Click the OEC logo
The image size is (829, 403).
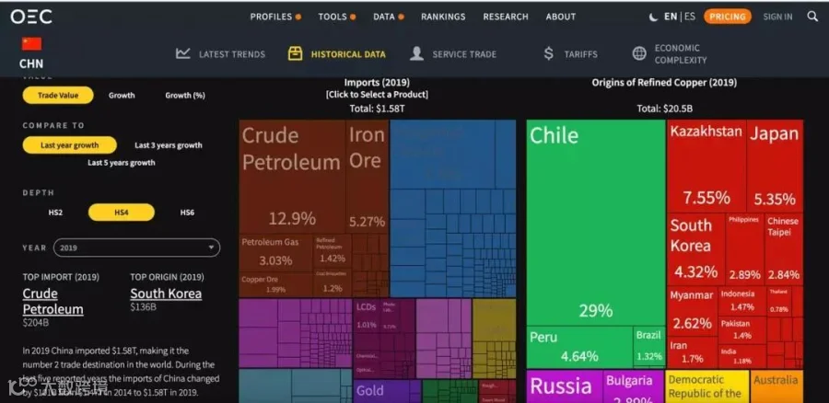pos(31,17)
